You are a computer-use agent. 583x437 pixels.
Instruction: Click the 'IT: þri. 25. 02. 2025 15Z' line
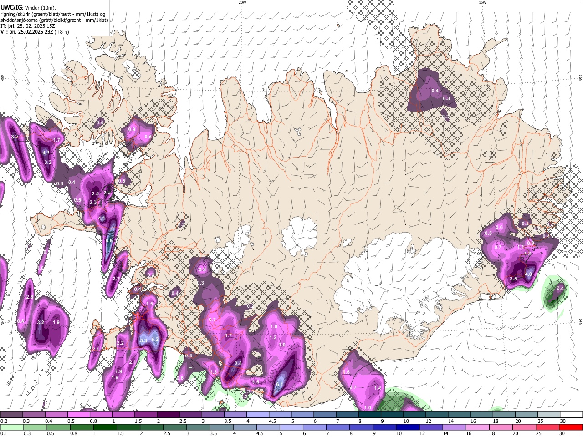point(28,26)
